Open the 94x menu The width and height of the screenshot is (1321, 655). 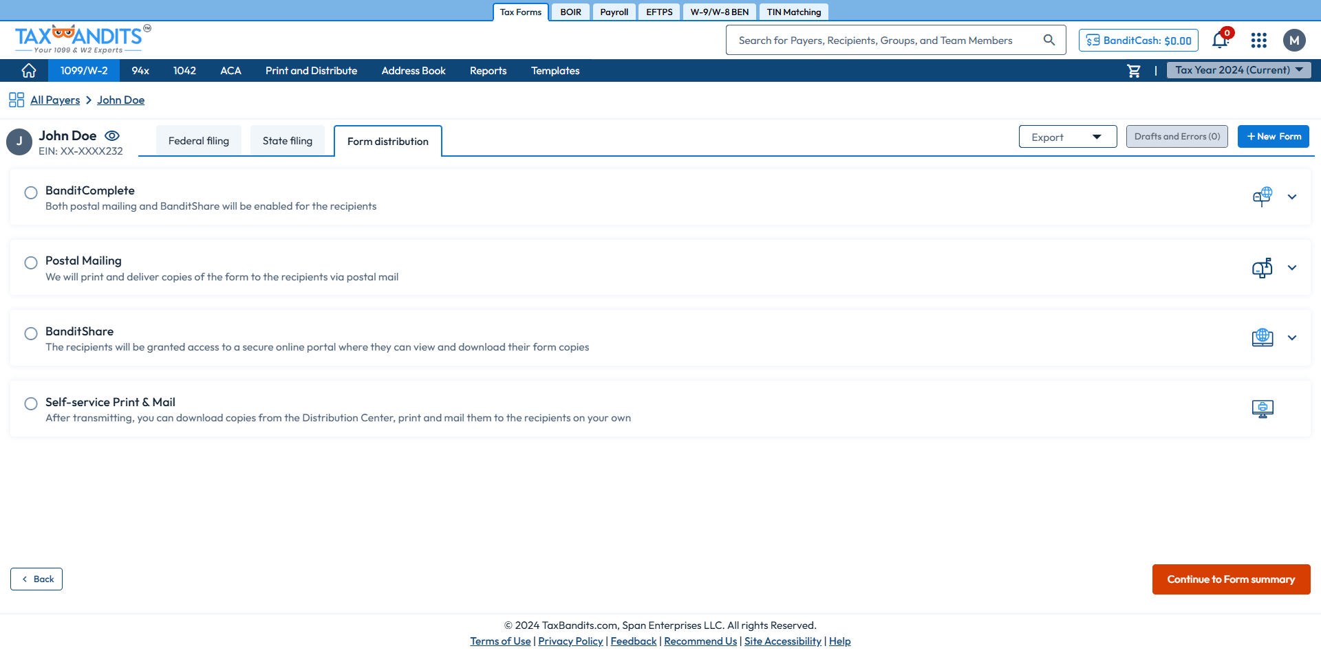click(140, 71)
